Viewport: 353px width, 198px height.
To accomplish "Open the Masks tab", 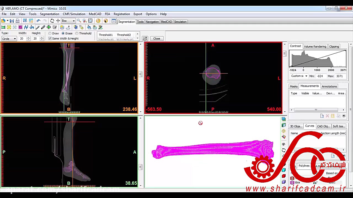I will click(x=293, y=86).
